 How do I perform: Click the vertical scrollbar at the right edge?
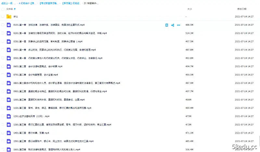259,140
